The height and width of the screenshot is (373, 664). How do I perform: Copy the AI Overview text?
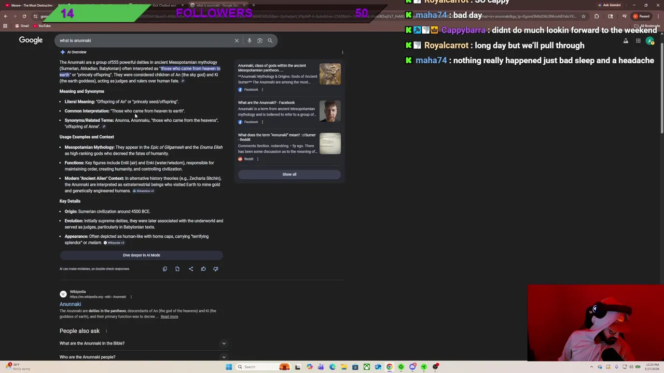tap(164, 269)
